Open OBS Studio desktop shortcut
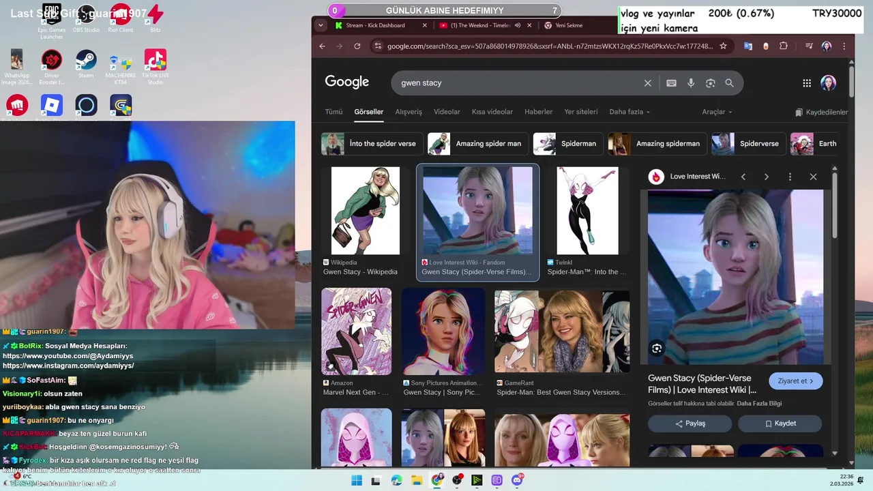Image resolution: width=873 pixels, height=491 pixels. point(86,19)
